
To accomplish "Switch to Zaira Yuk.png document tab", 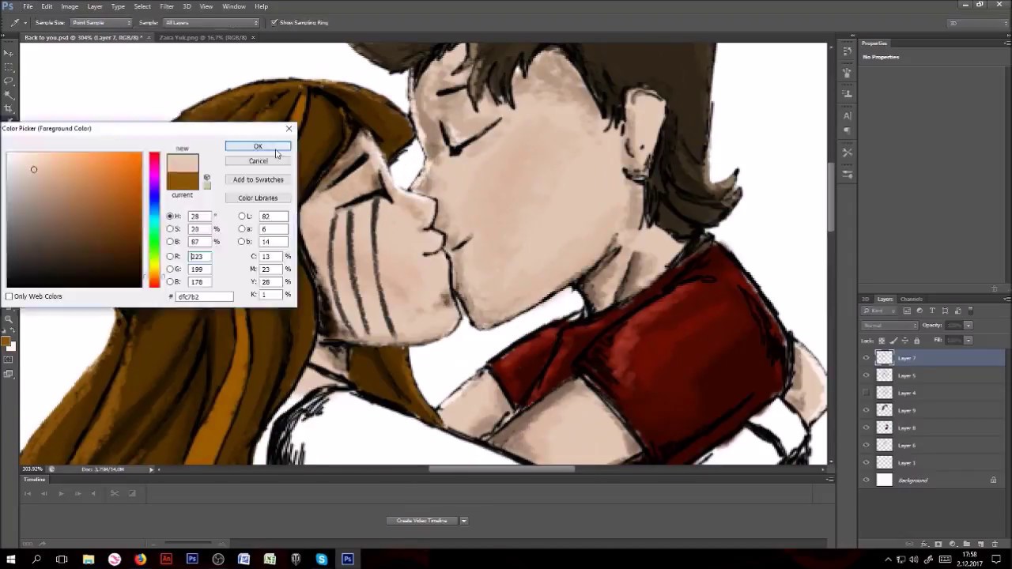I will coord(202,37).
